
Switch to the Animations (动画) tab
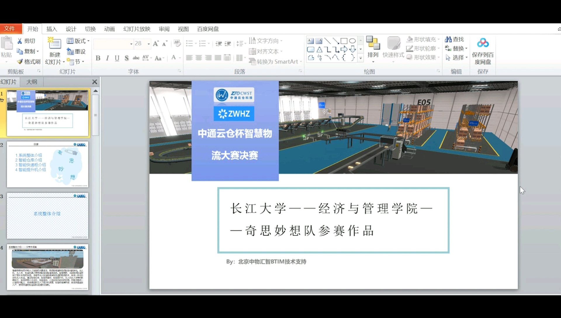click(x=110, y=29)
